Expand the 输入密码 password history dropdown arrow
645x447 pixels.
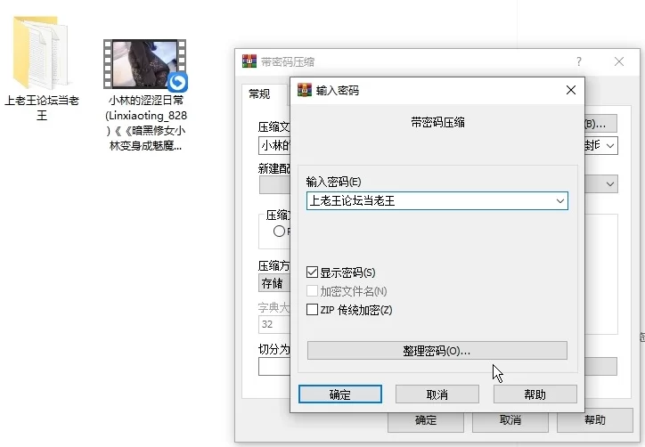pyautogui.click(x=559, y=201)
